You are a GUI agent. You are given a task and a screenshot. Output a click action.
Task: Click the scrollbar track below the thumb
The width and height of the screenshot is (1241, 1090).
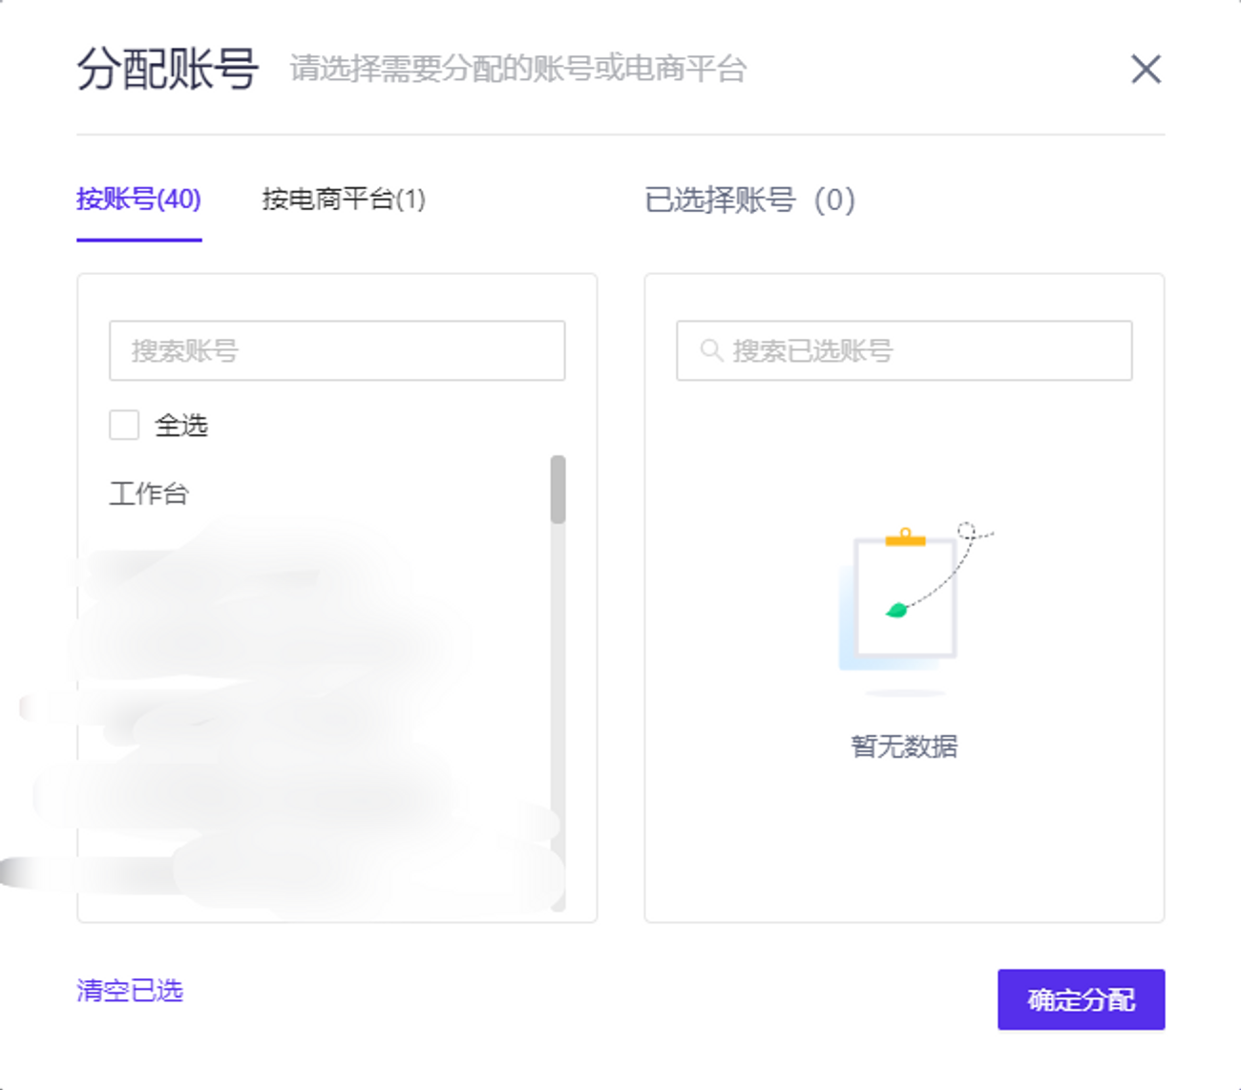[x=558, y=716]
